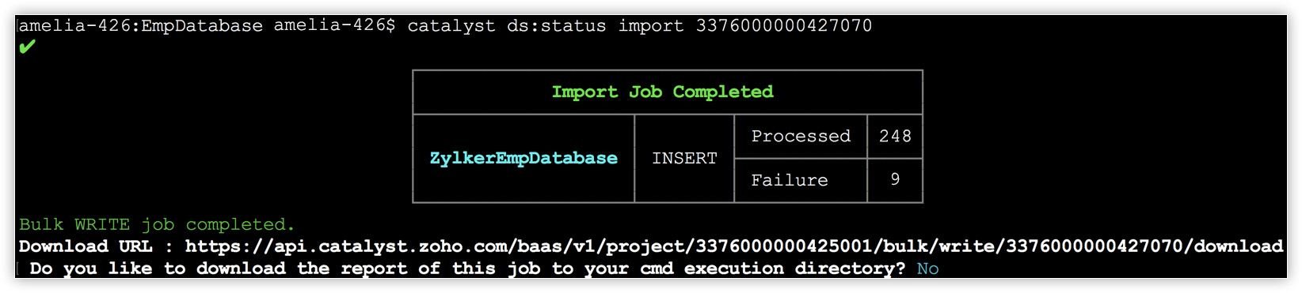Click the 'Import Job Completed' header
The height and width of the screenshot is (293, 1302).
click(x=662, y=92)
